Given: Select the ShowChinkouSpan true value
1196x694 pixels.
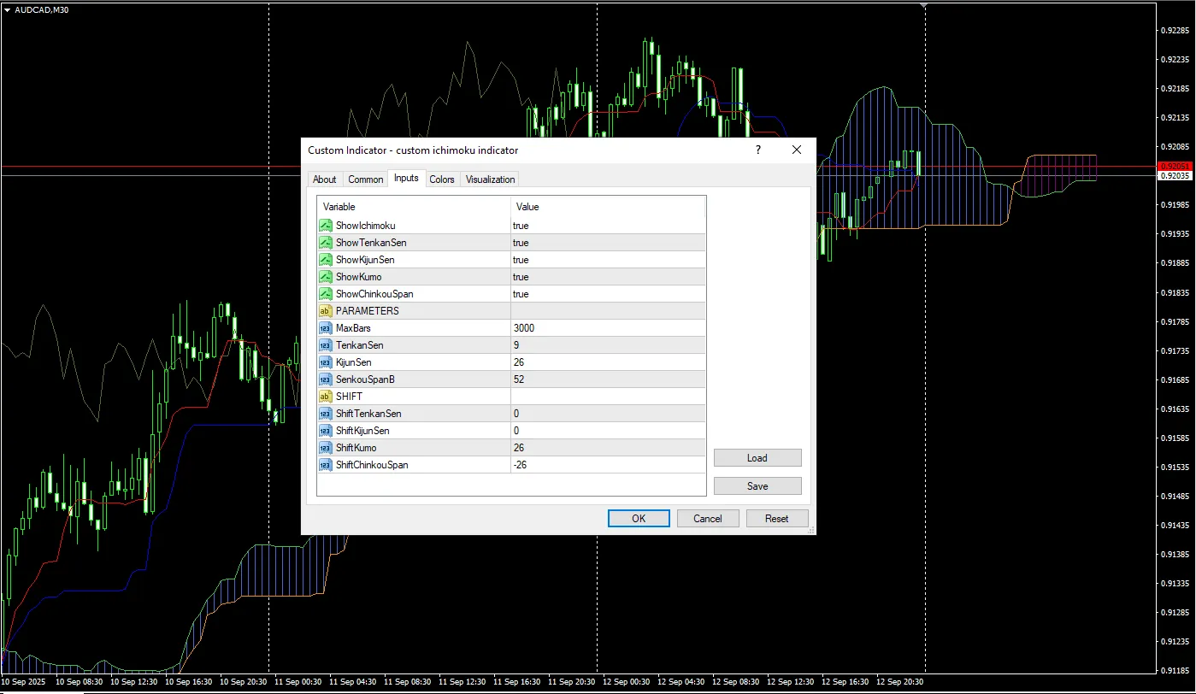Looking at the screenshot, I should click(521, 294).
